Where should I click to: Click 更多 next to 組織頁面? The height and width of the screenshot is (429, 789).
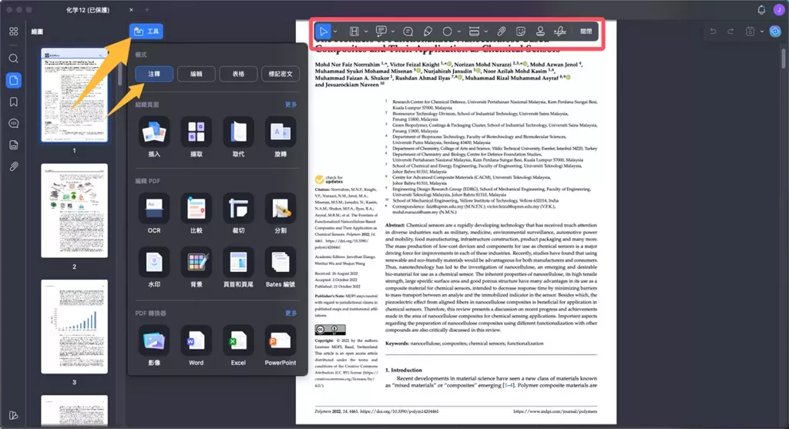[290, 105]
